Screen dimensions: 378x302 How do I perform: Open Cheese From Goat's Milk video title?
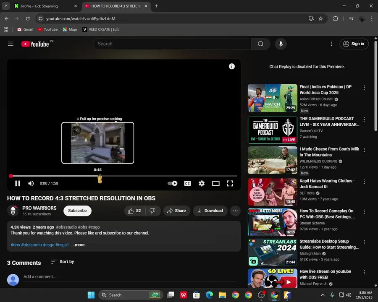(x=329, y=152)
